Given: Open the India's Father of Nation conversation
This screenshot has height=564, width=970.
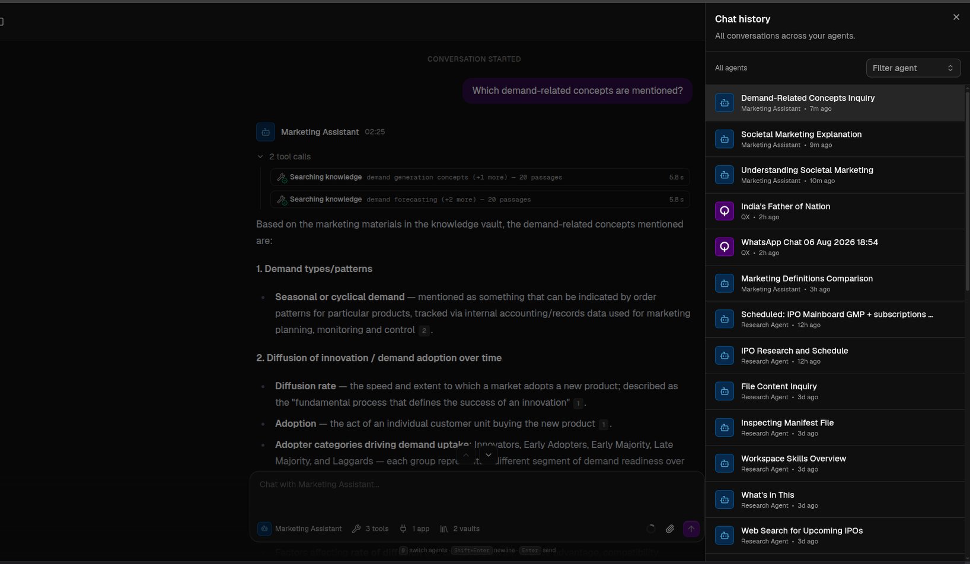Looking at the screenshot, I should (835, 211).
